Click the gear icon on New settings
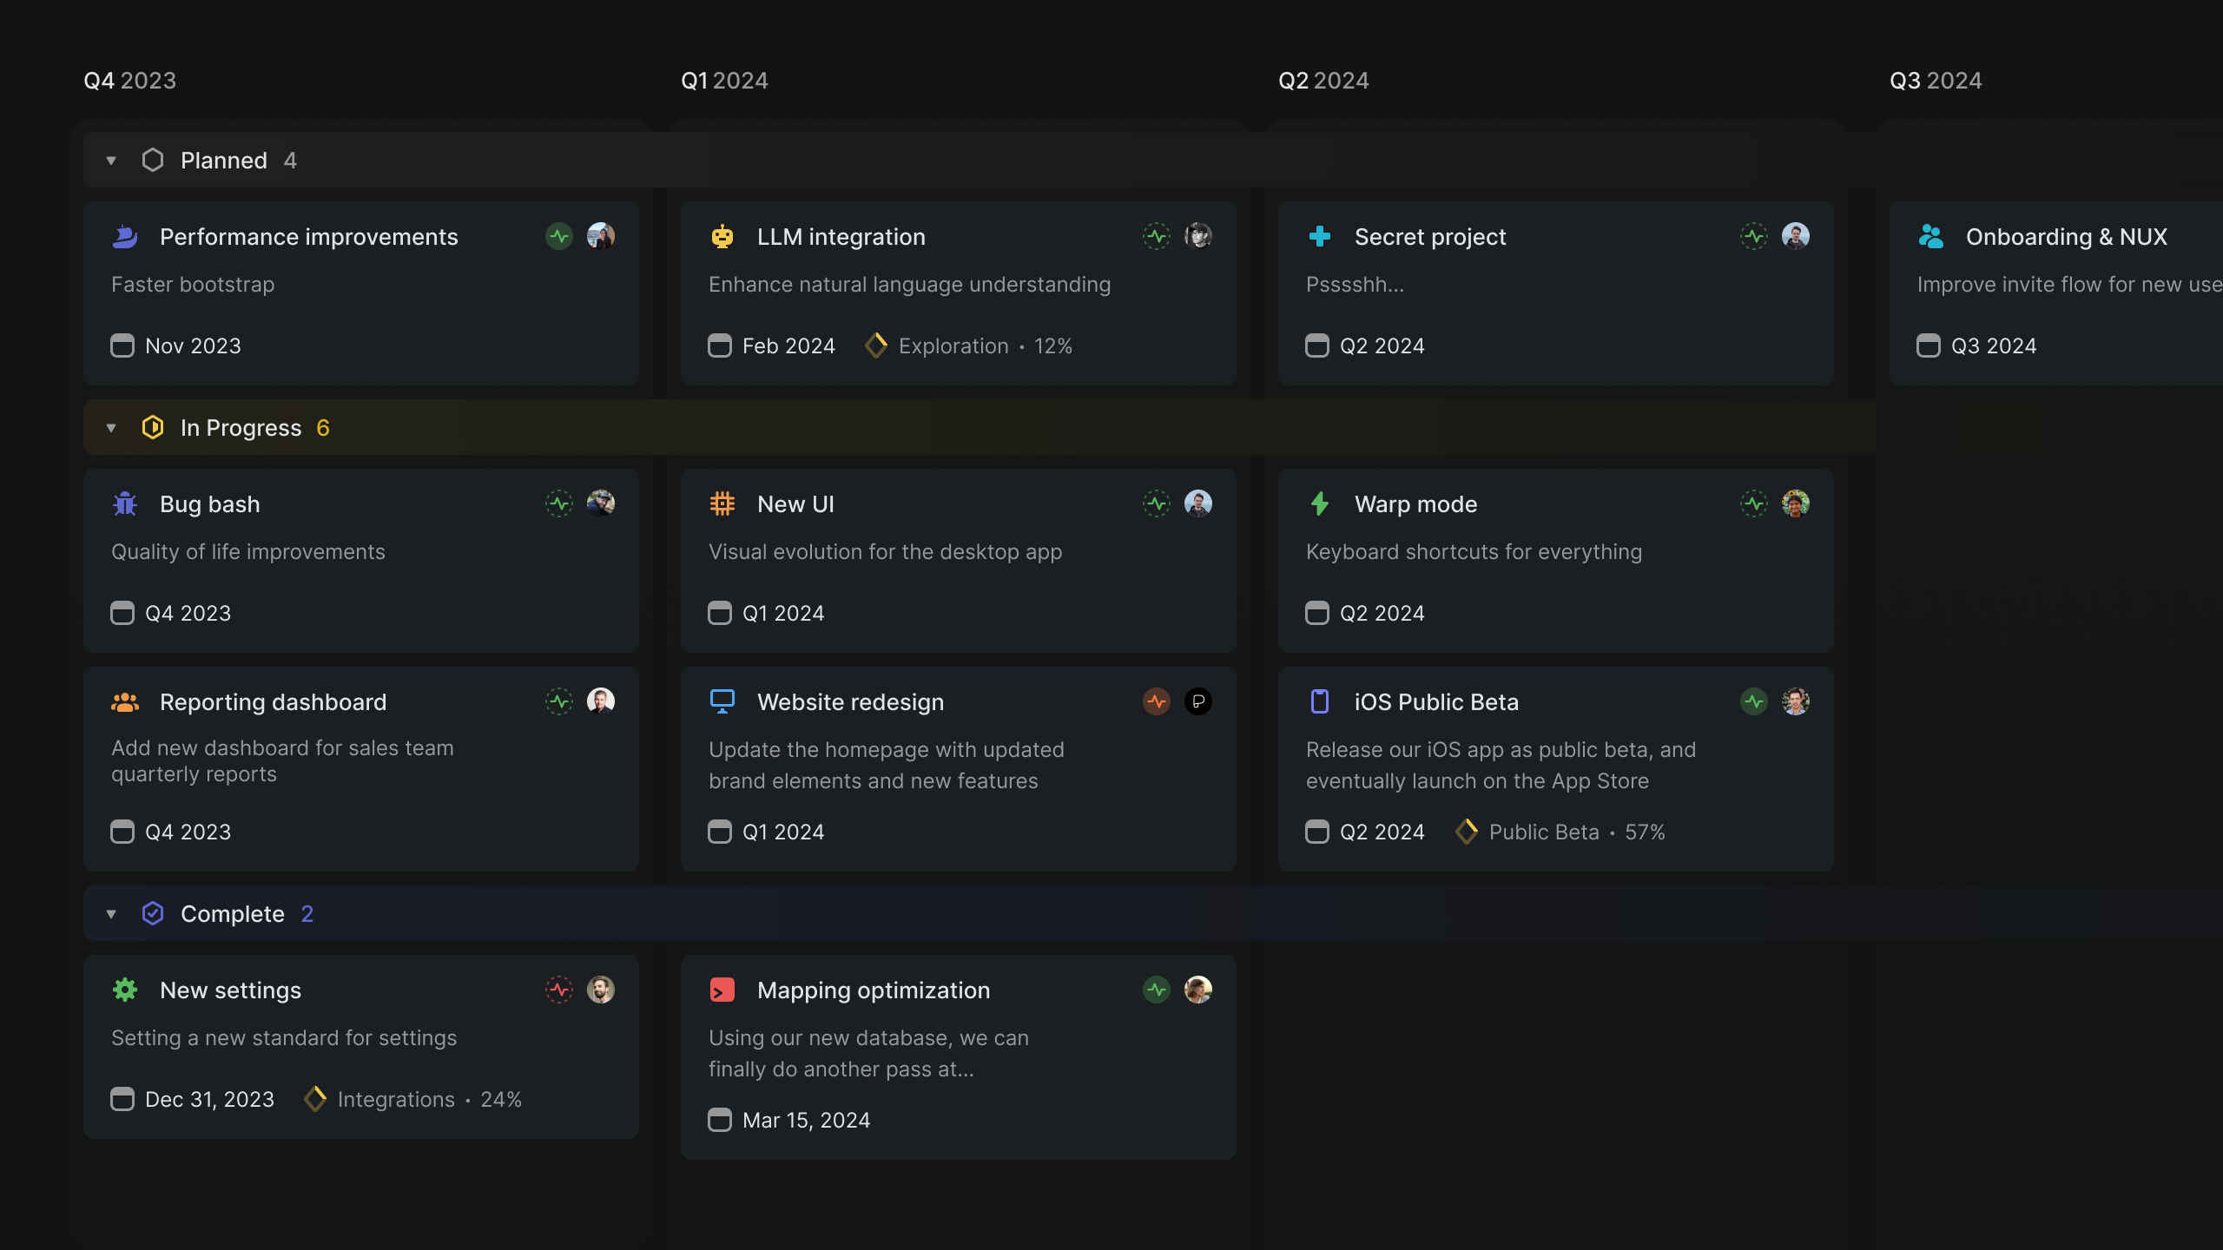This screenshot has height=1250, width=2223. [x=124, y=990]
